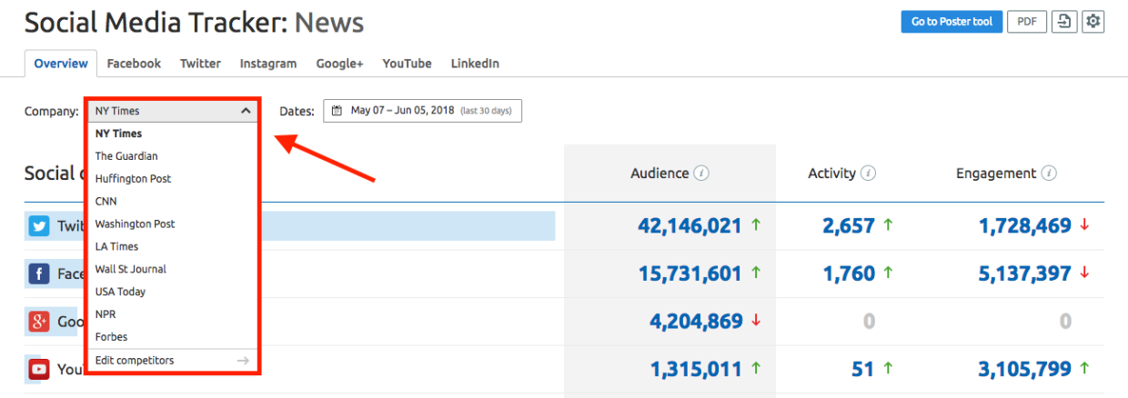Select The Guardian from company list
This screenshot has width=1128, height=398.
126,156
